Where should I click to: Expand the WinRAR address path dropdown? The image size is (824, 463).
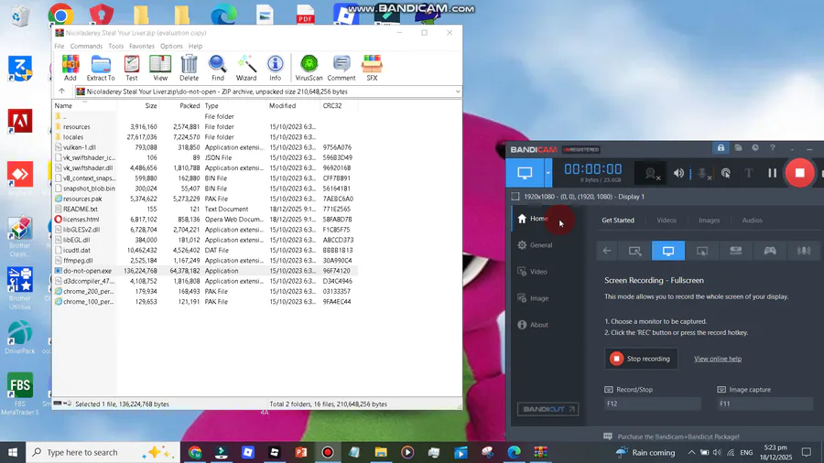tap(457, 92)
